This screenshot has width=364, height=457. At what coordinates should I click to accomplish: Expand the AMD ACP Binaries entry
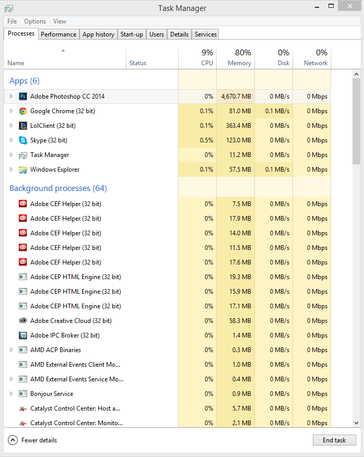pos(11,350)
